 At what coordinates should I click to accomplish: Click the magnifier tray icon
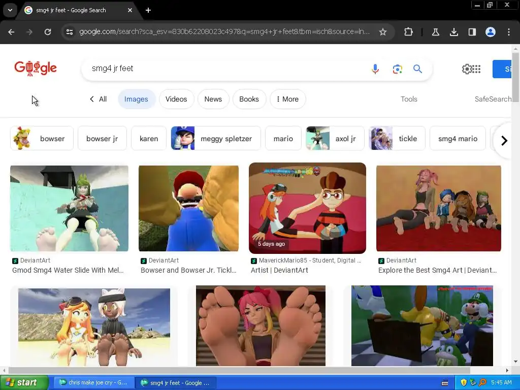[482, 383]
